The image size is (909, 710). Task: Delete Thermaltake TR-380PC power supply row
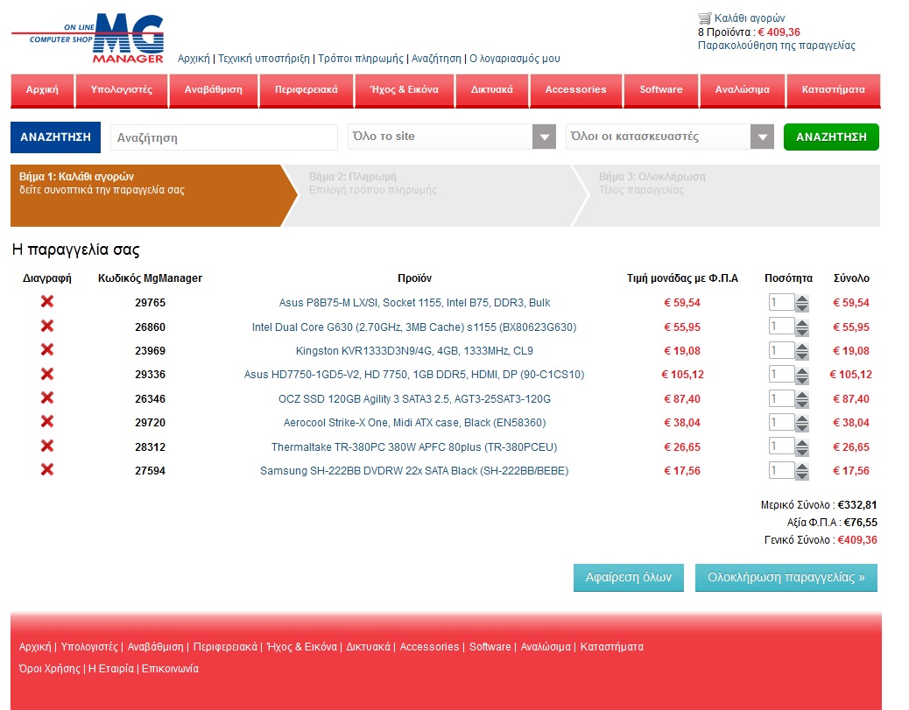tap(47, 446)
